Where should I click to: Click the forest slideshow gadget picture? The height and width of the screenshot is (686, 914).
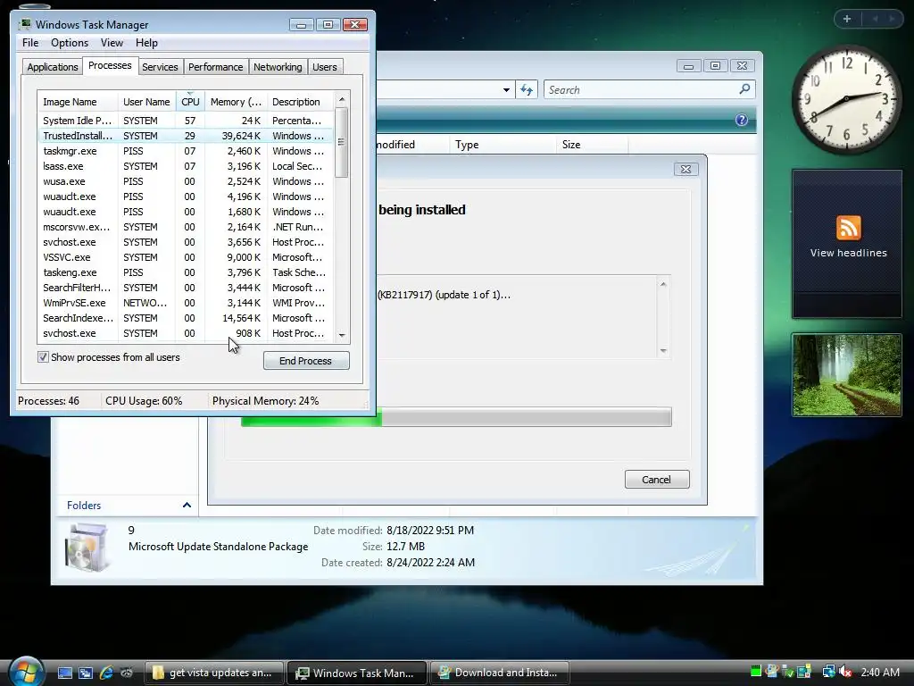coord(846,374)
